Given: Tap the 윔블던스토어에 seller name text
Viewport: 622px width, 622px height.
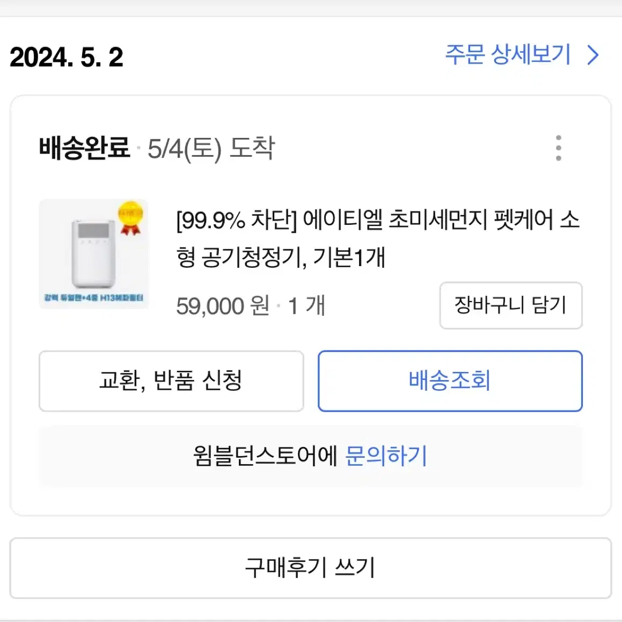Looking at the screenshot, I should (265, 456).
